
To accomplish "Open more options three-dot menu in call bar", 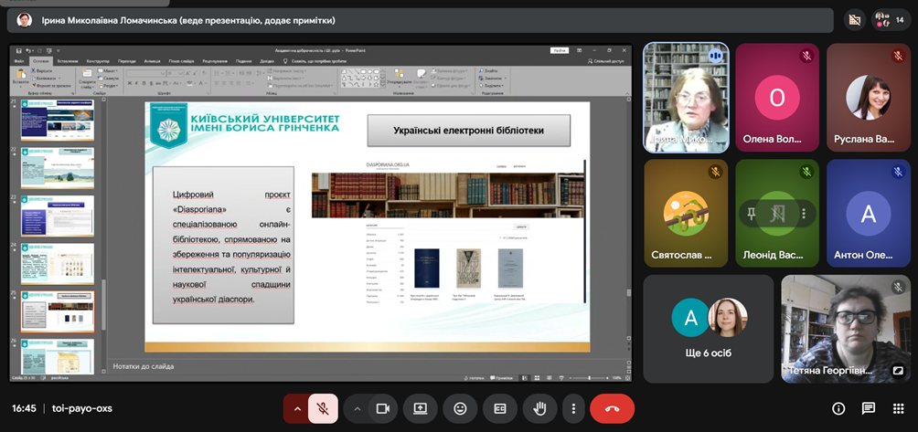I will click(573, 408).
